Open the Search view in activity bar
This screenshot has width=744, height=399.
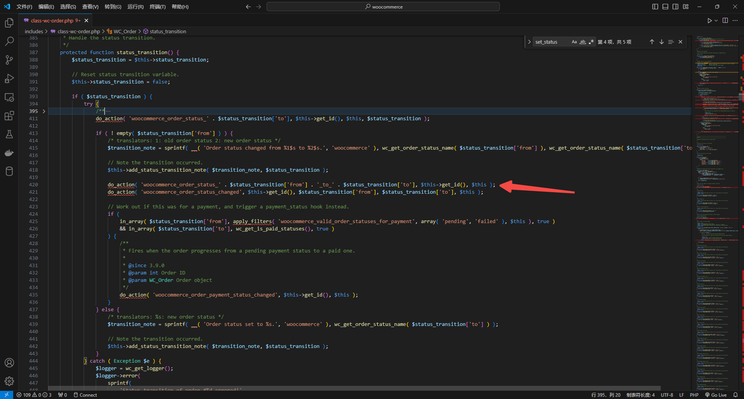point(9,41)
